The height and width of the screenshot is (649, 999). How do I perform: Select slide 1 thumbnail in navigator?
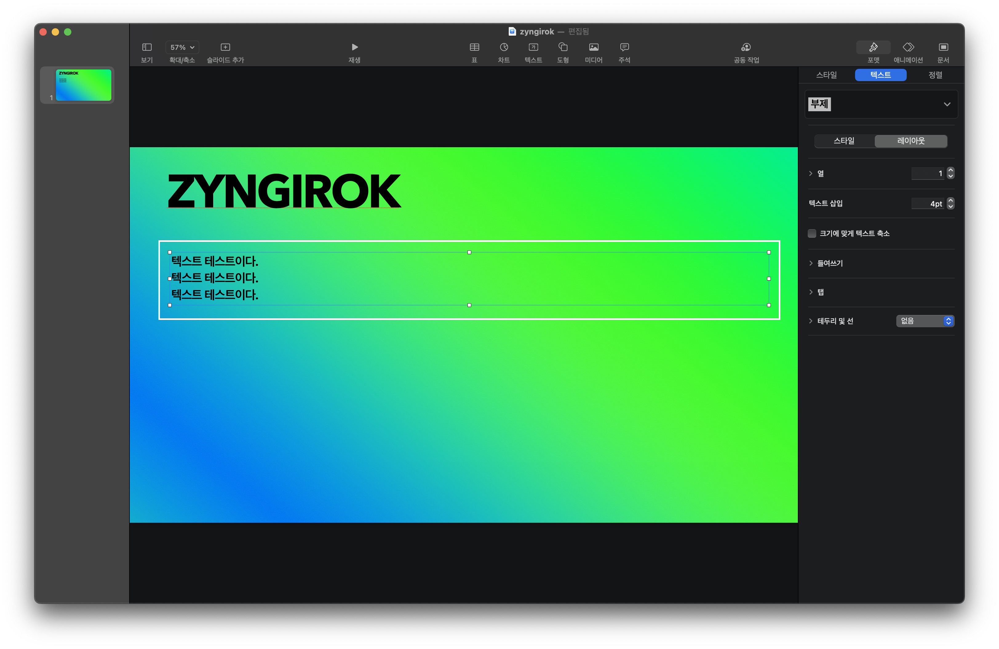[x=83, y=85]
